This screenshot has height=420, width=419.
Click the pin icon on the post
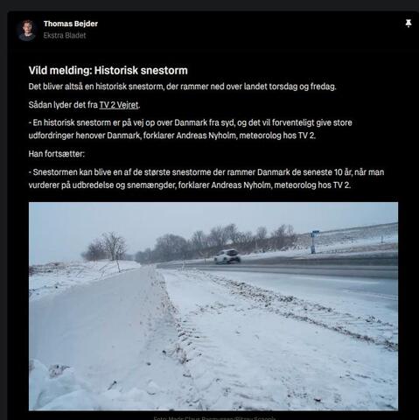pos(409,24)
